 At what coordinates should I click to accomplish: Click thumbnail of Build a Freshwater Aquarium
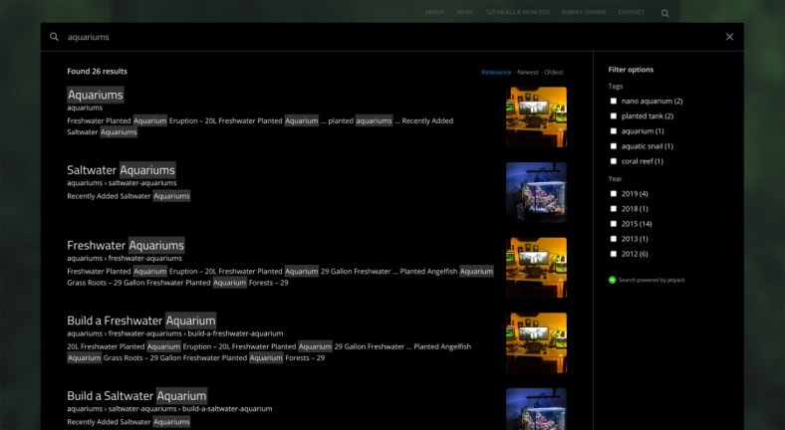(x=536, y=343)
